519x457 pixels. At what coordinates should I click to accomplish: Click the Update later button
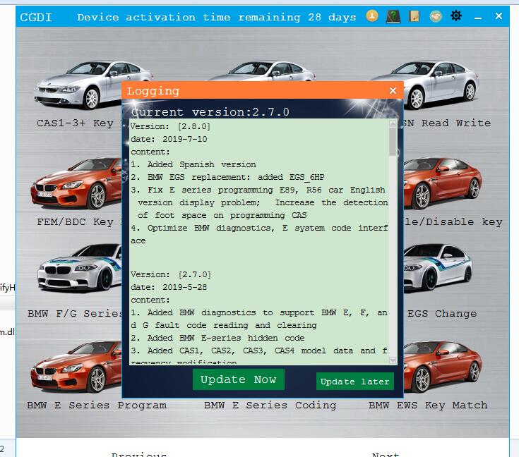[354, 382]
